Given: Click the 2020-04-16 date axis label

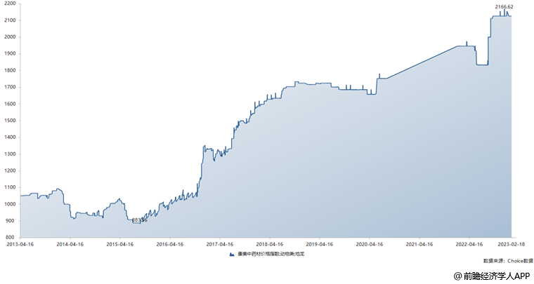Looking at the screenshot, I should [x=370, y=244].
